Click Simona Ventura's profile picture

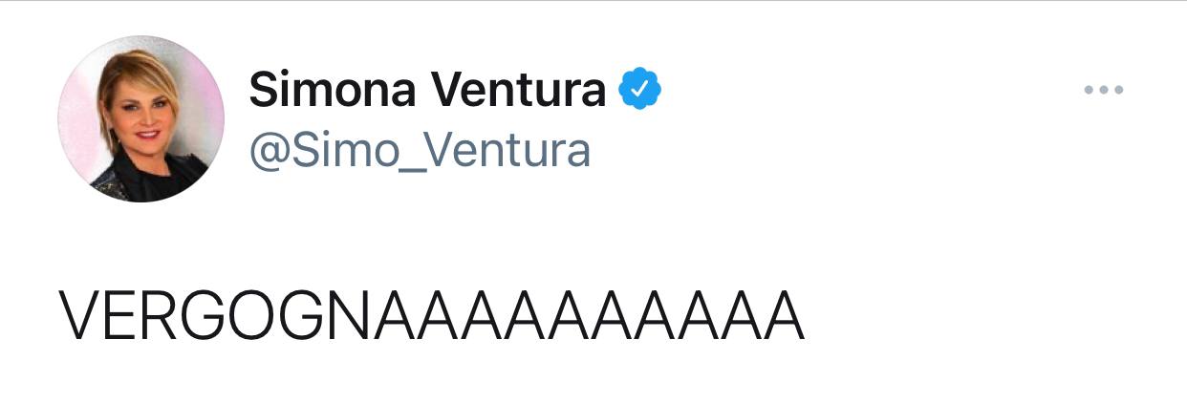[x=141, y=119]
